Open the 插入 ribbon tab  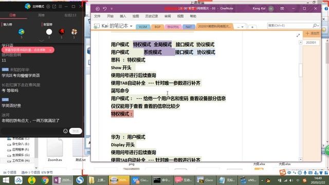pos(123,16)
